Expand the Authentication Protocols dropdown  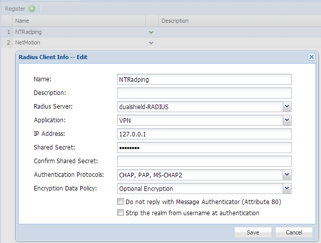click(287, 175)
